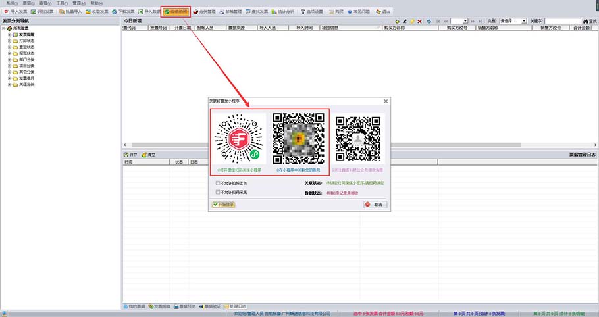Image resolution: width=599 pixels, height=317 pixels.
Task: Select 发票年月 in the navigation tree
Action: pyautogui.click(x=28, y=78)
